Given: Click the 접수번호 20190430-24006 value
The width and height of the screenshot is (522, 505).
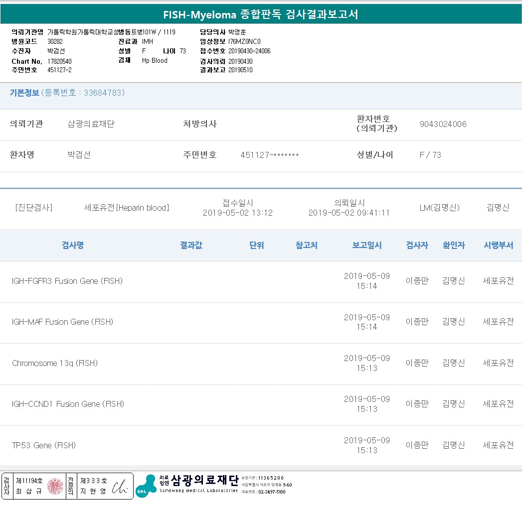Looking at the screenshot, I should [x=249, y=51].
